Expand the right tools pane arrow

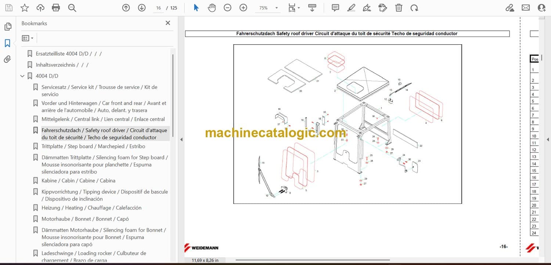548,139
